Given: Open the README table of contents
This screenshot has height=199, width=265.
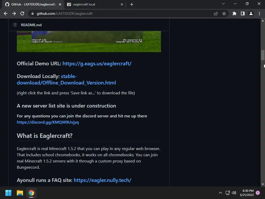Looking at the screenshot, I should [15, 25].
